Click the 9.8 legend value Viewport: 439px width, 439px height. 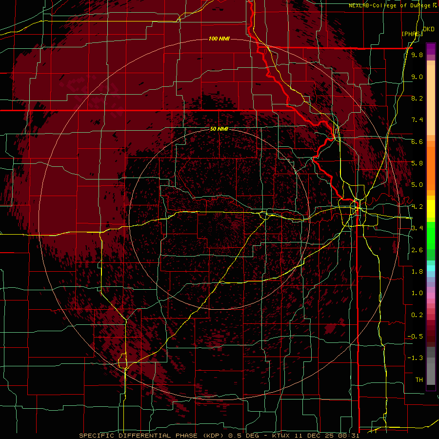point(417,55)
